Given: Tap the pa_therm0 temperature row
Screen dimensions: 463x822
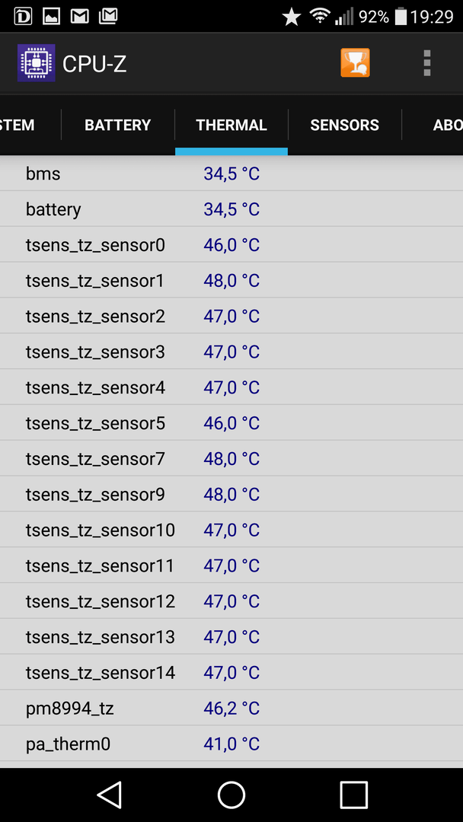Looking at the screenshot, I should [231, 744].
